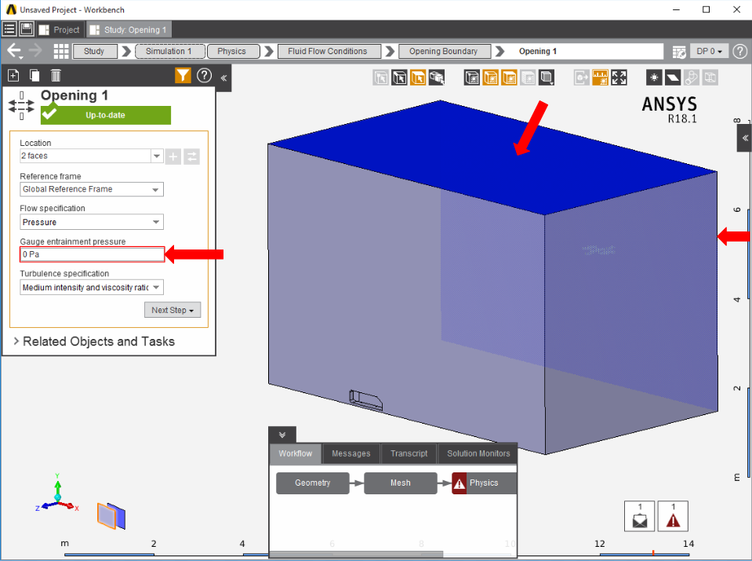Collapse the bottom workflow panel chevron
The height and width of the screenshot is (561, 752).
(x=282, y=435)
